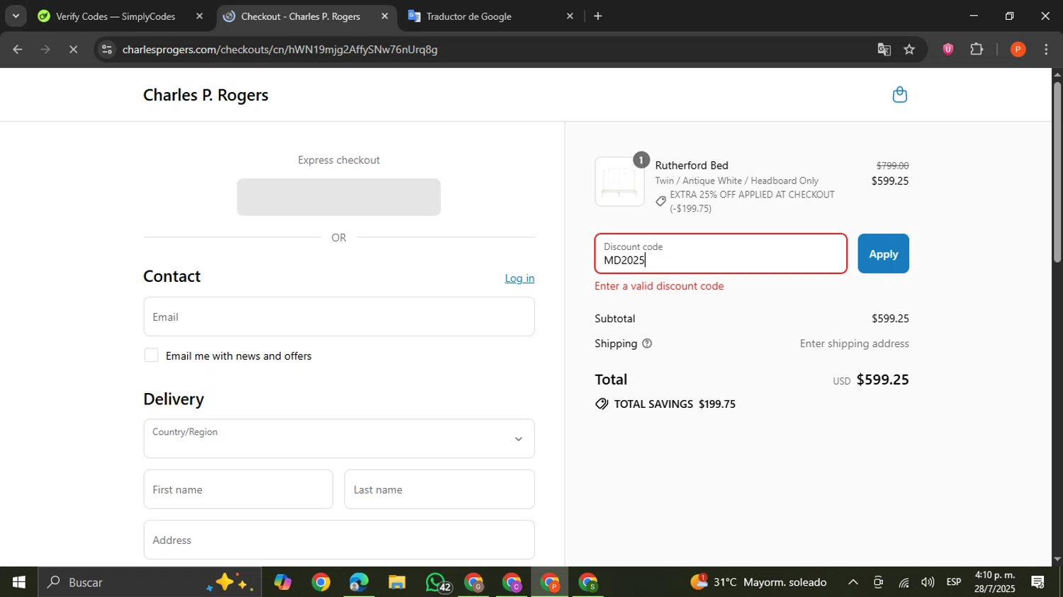1063x597 pixels.
Task: Open the shopping bag cart icon
Action: (899, 95)
